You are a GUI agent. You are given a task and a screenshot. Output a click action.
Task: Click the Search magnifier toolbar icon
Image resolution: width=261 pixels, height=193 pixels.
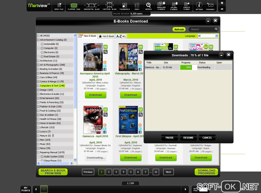(x=148, y=6)
